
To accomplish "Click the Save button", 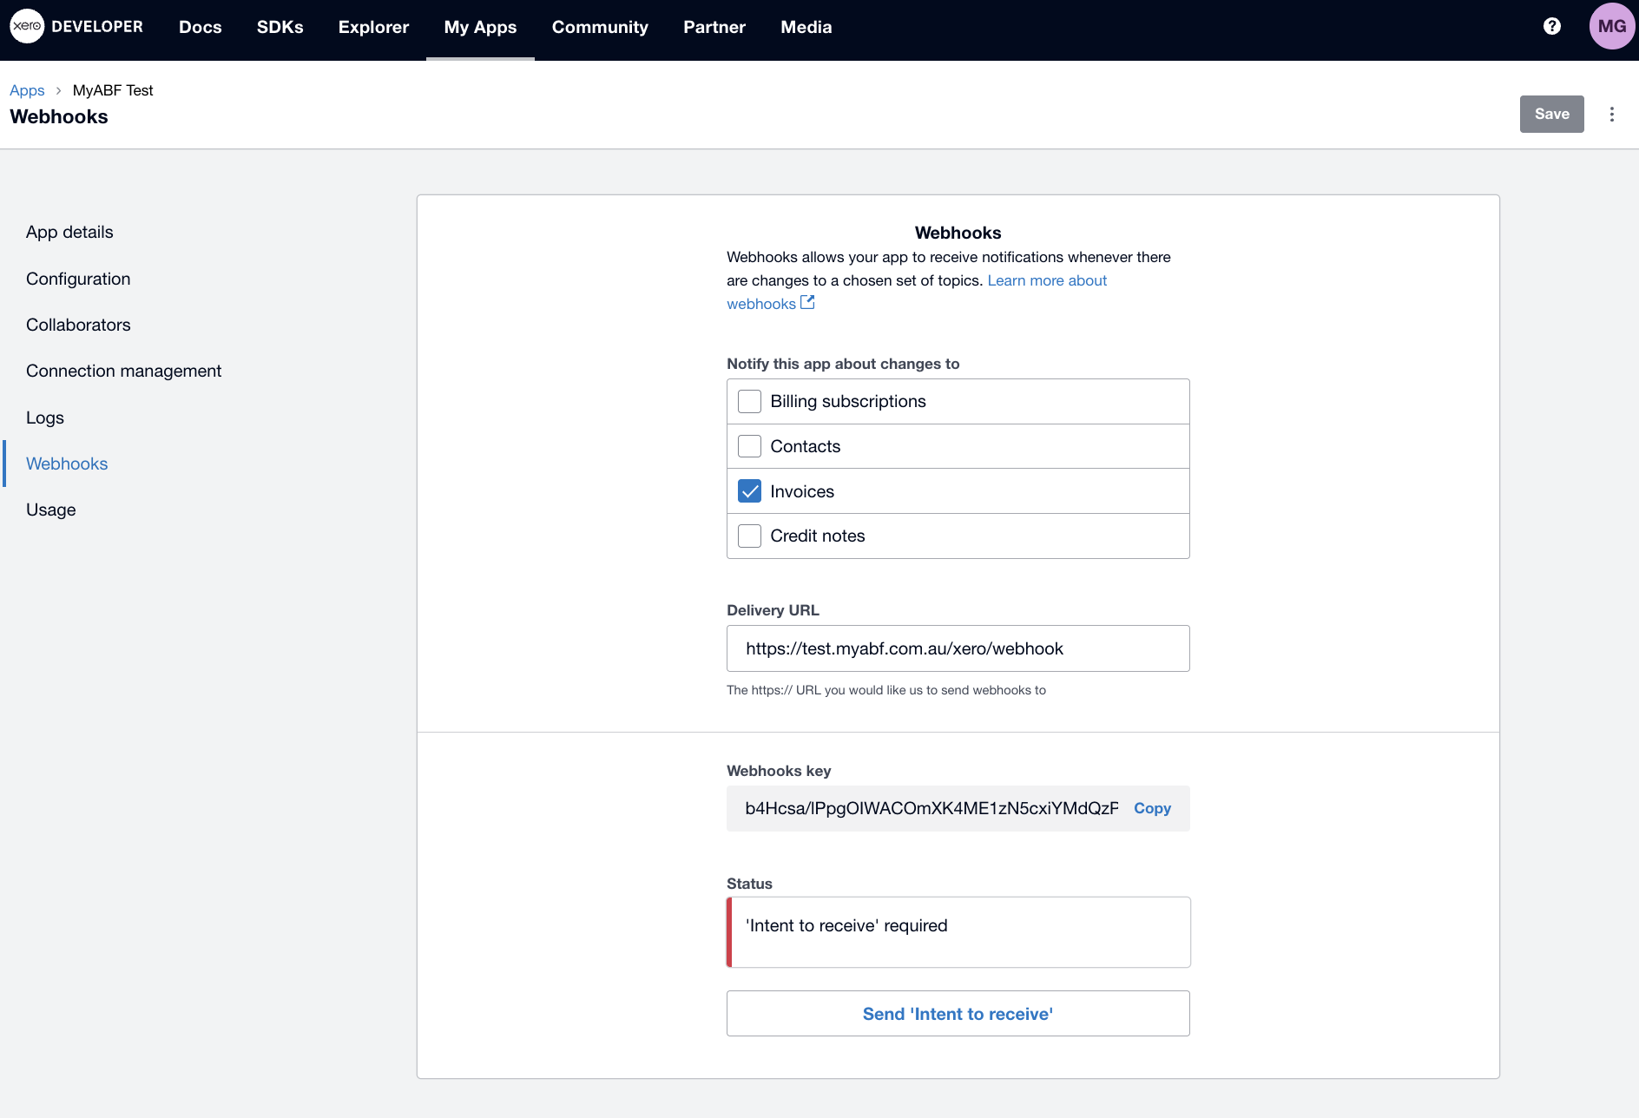I will tap(1551, 115).
